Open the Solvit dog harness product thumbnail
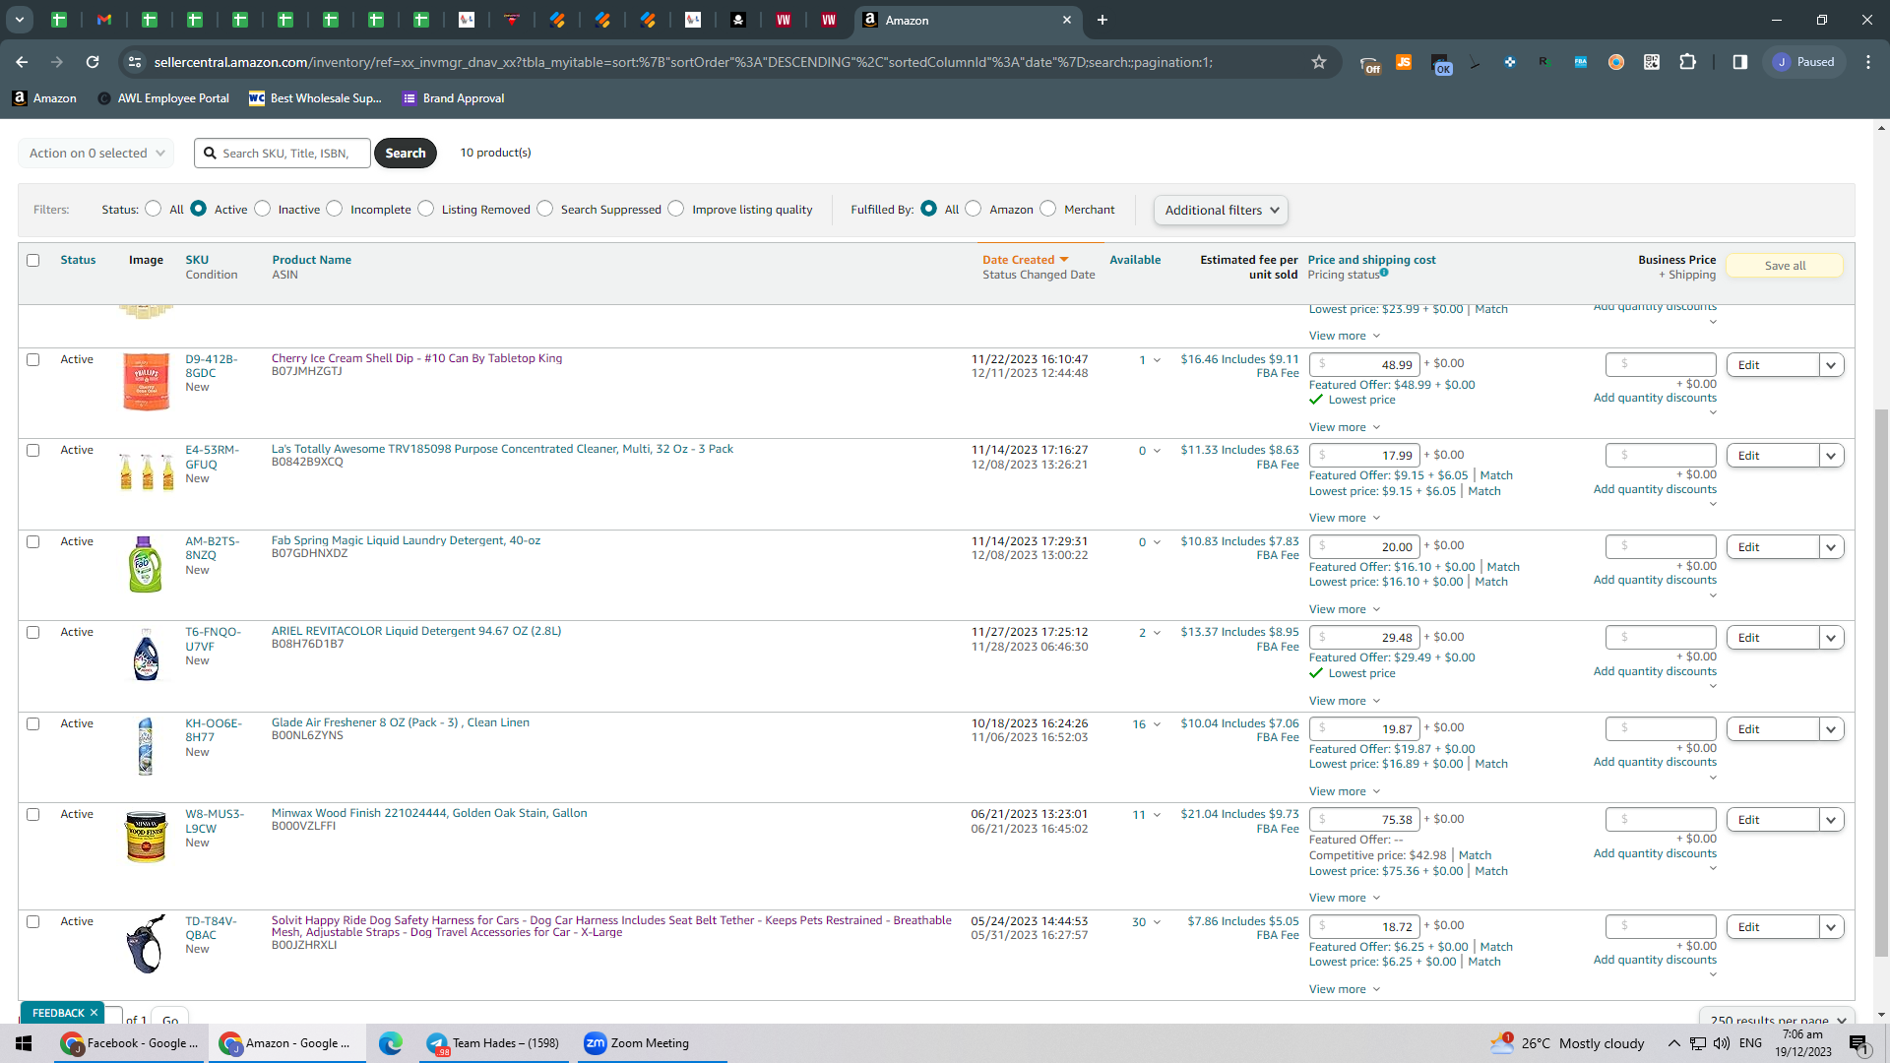The image size is (1890, 1063). [x=146, y=944]
